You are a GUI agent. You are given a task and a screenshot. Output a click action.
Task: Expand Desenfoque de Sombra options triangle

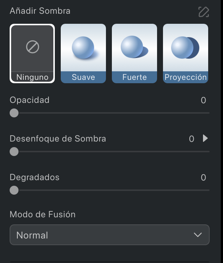pos(205,139)
